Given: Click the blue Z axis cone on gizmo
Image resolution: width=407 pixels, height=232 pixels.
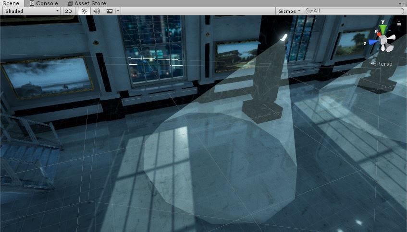Looking at the screenshot, I should click(373, 43).
